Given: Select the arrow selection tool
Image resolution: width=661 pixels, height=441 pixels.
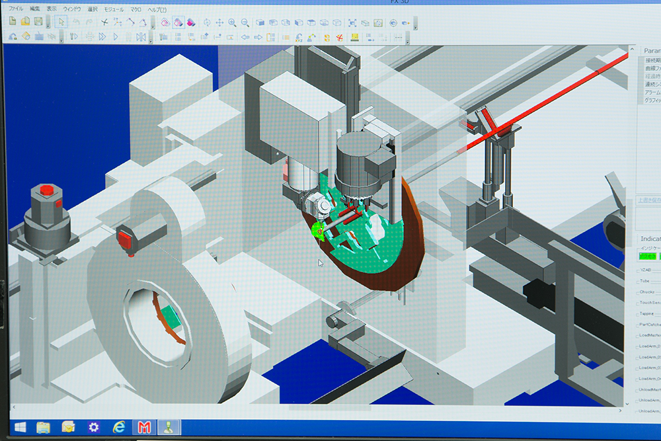Looking at the screenshot, I should click(61, 21).
